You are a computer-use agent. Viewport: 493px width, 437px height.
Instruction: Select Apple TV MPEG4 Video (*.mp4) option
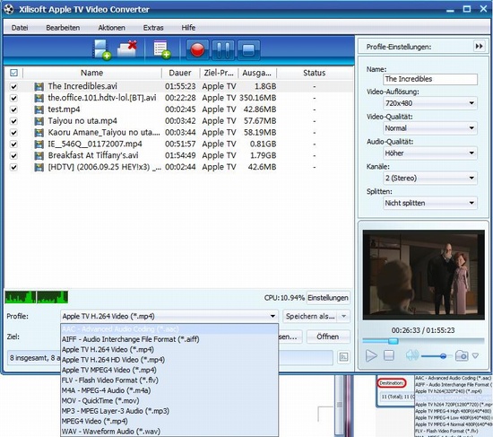169,370
